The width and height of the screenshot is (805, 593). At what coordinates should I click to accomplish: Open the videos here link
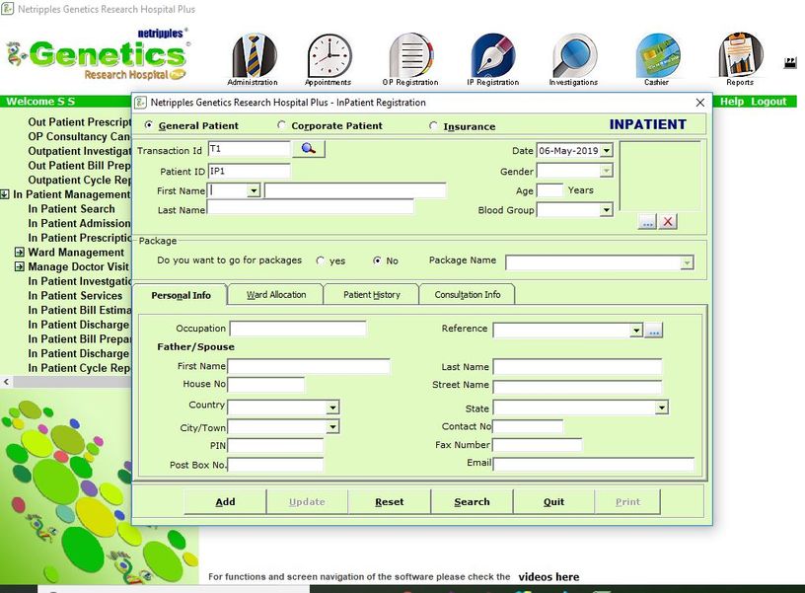(549, 576)
